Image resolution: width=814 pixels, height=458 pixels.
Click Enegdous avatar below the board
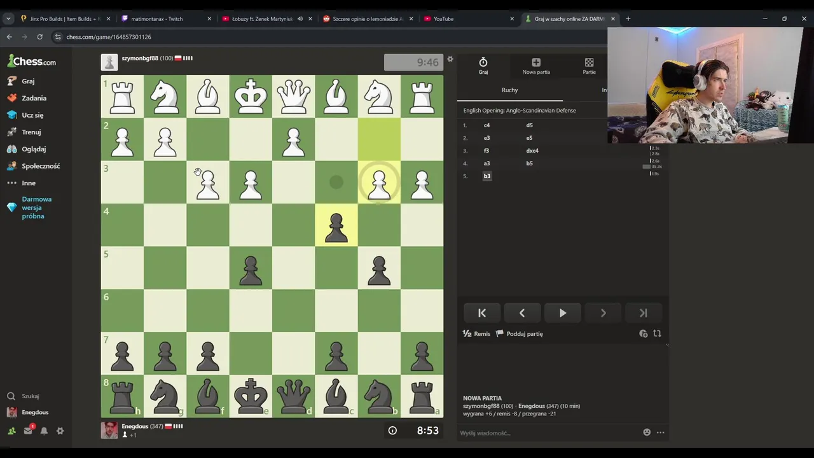click(109, 430)
